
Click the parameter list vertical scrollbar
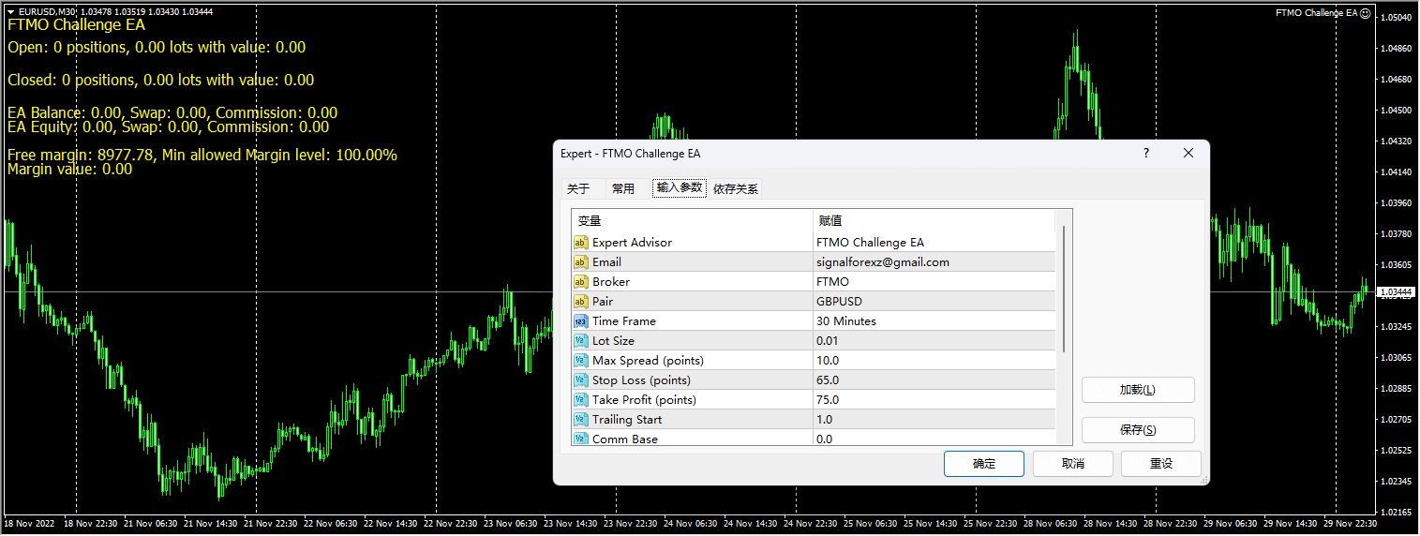[1064, 290]
